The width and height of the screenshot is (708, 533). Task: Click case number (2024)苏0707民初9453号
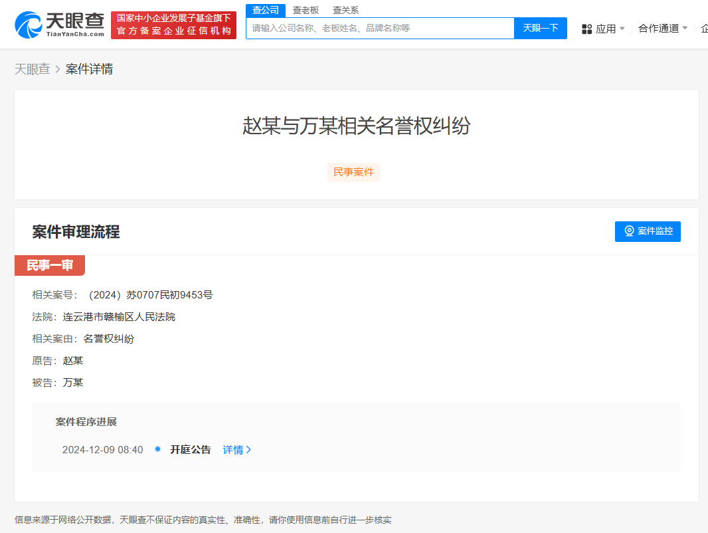point(151,295)
